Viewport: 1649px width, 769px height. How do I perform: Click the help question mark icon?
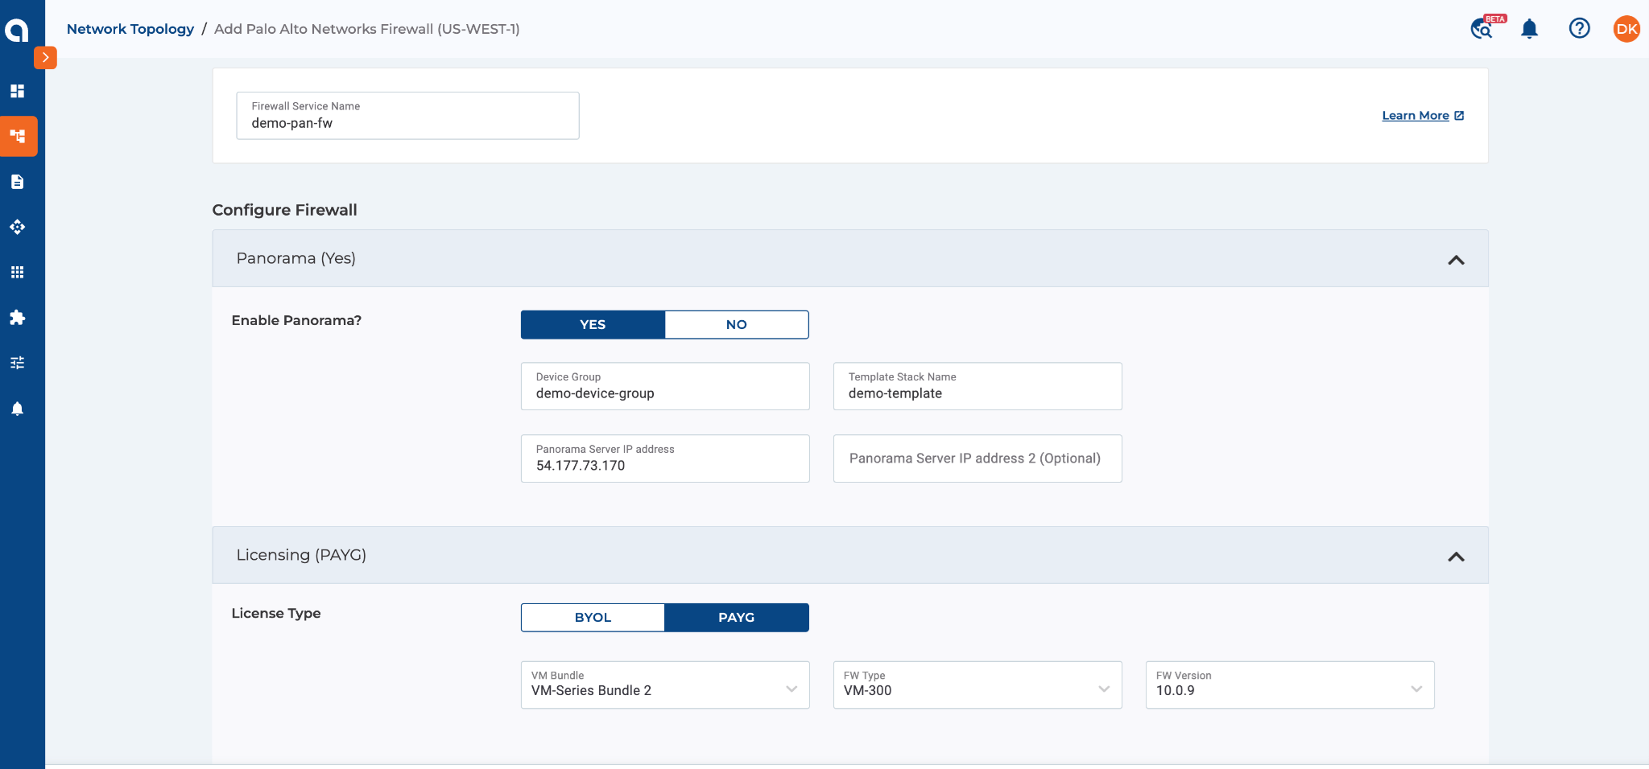coord(1579,29)
